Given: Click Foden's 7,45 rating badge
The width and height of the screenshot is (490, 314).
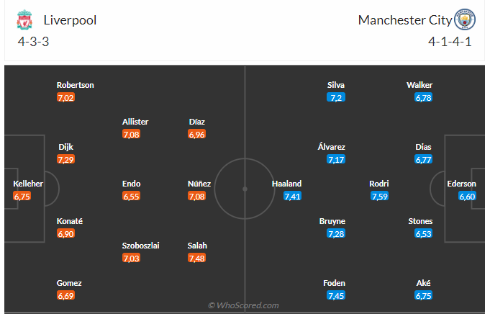Looking at the screenshot, I should pyautogui.click(x=336, y=295).
